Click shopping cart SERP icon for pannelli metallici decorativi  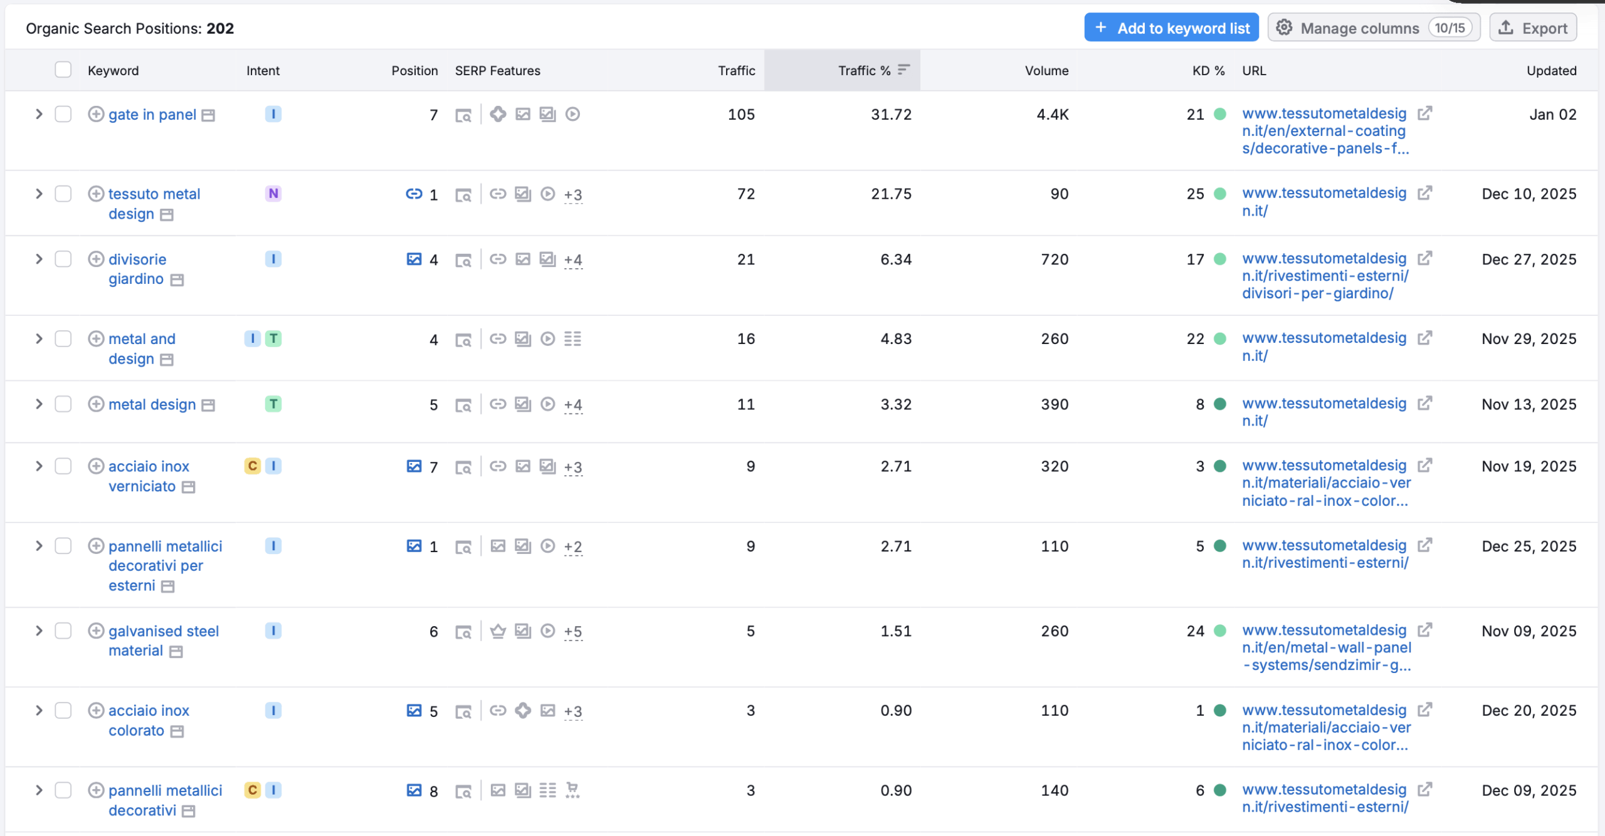tap(572, 790)
